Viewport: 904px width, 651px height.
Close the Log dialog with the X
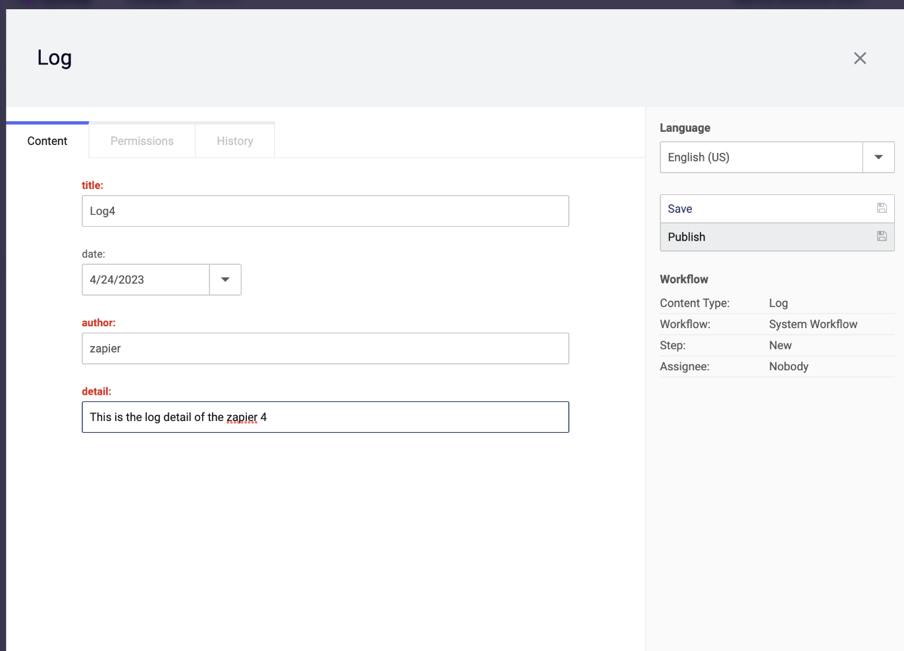pos(859,58)
